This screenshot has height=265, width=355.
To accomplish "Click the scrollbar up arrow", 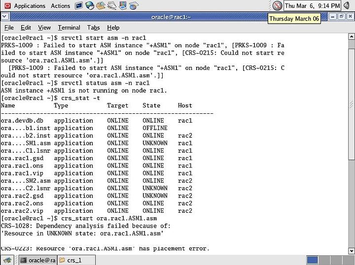I will [x=352, y=36].
